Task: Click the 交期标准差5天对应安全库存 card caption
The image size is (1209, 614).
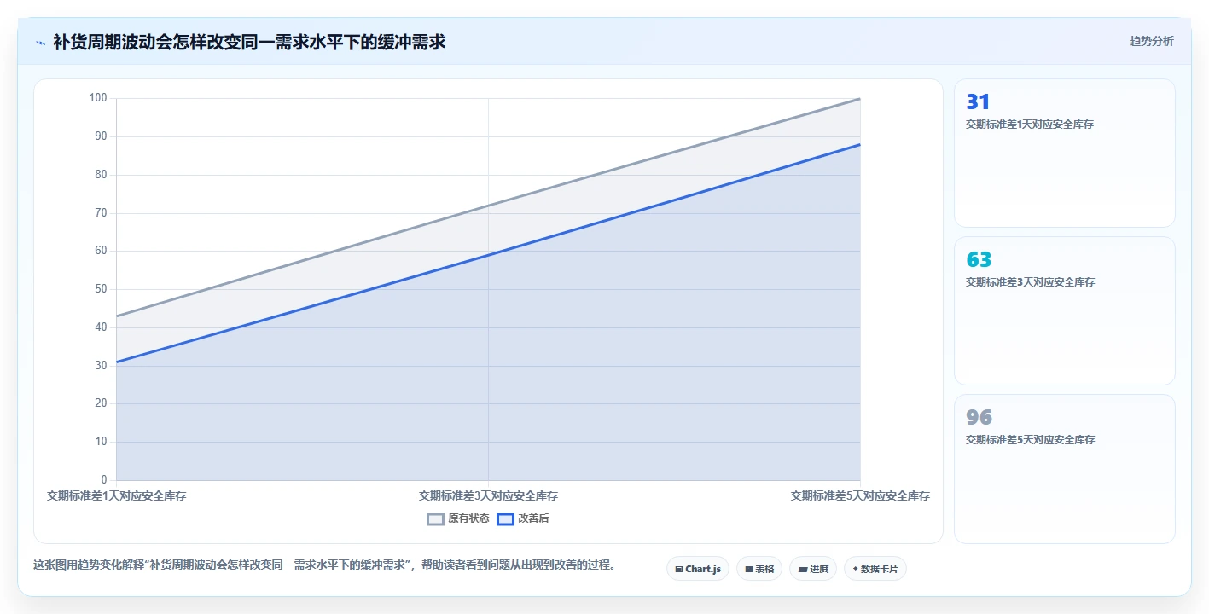Action: (x=1030, y=440)
